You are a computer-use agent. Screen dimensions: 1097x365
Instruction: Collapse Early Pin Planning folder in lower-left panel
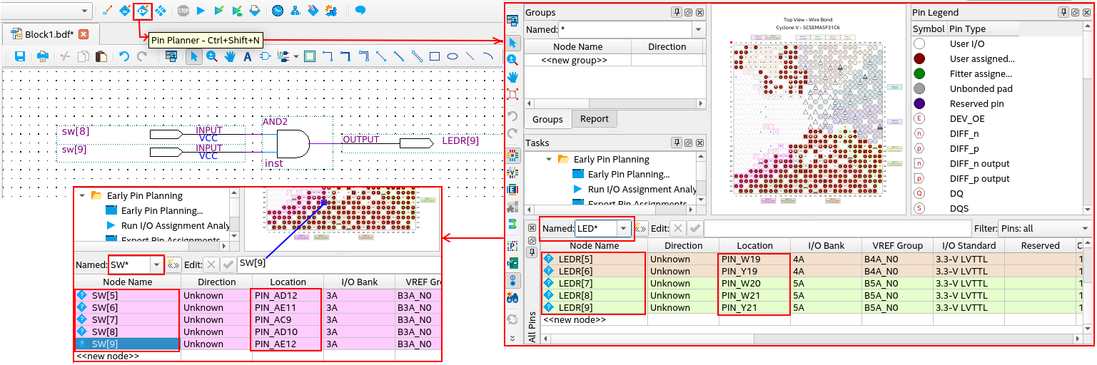coord(81,195)
